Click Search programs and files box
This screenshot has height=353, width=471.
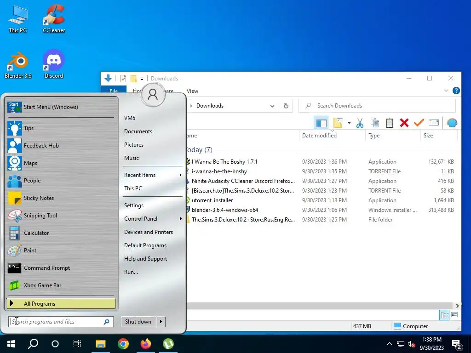(x=61, y=321)
